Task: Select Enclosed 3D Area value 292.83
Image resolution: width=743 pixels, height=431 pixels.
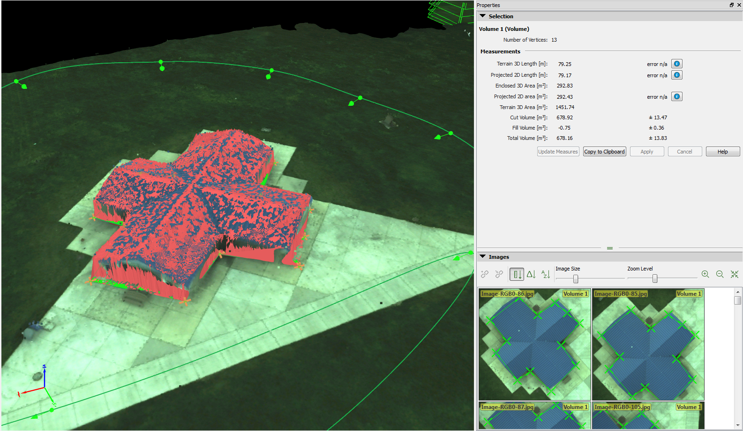Action: click(565, 86)
